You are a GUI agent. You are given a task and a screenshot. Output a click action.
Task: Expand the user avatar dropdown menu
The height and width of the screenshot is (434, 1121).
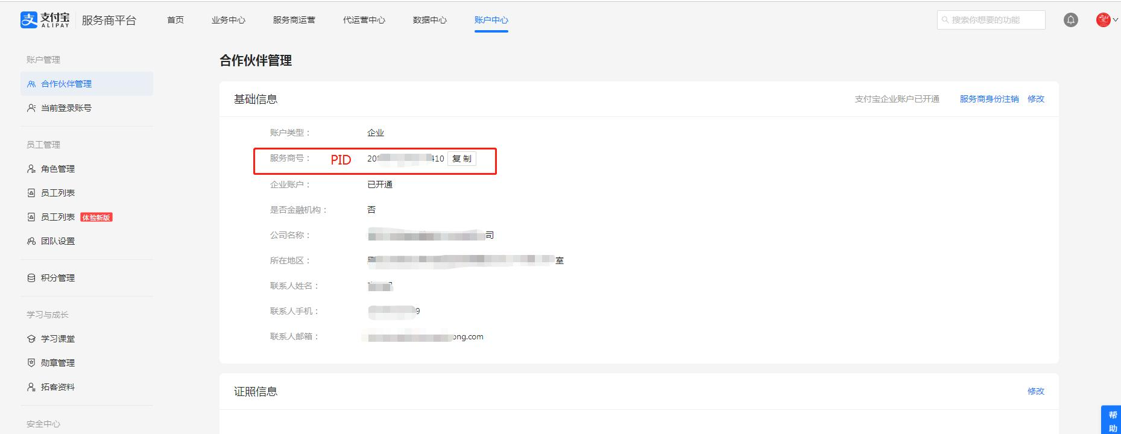[x=1107, y=20]
